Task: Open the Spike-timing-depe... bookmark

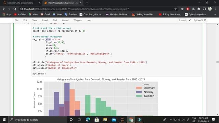Action: point(196,14)
